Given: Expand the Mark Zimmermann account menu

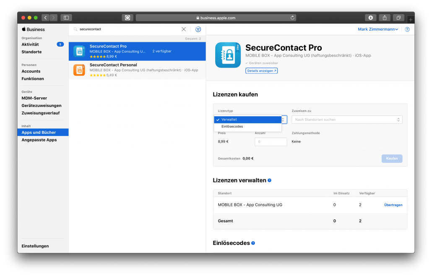Looking at the screenshot, I should tap(377, 29).
